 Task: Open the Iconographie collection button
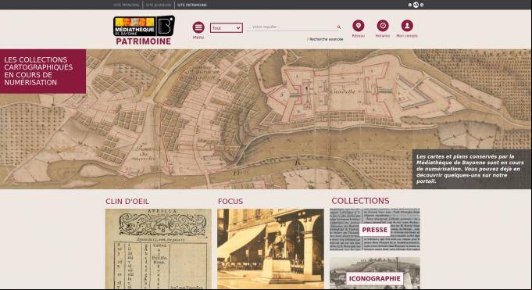(x=374, y=278)
